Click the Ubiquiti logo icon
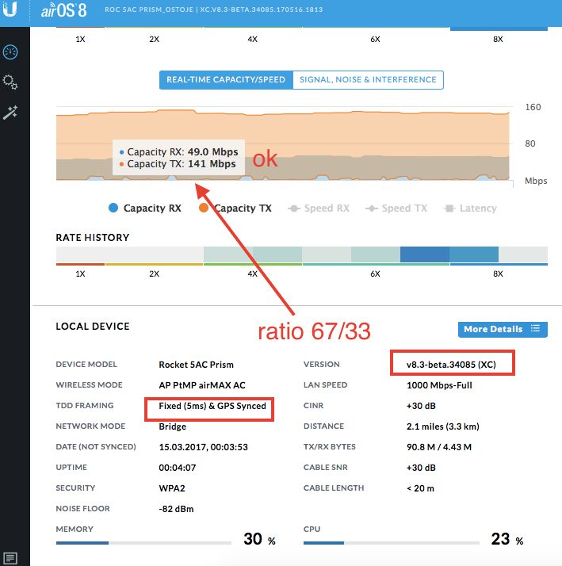The width and height of the screenshot is (562, 566). pos(10,9)
